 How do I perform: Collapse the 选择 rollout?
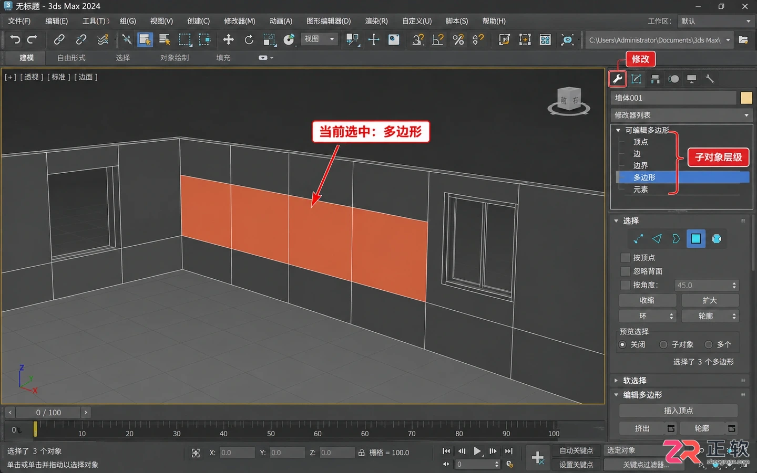617,221
